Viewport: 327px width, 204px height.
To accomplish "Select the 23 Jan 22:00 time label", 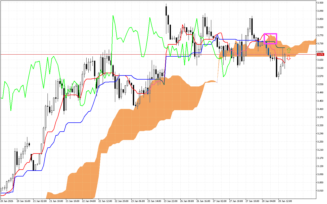I will pyautogui.click(x=171, y=201).
